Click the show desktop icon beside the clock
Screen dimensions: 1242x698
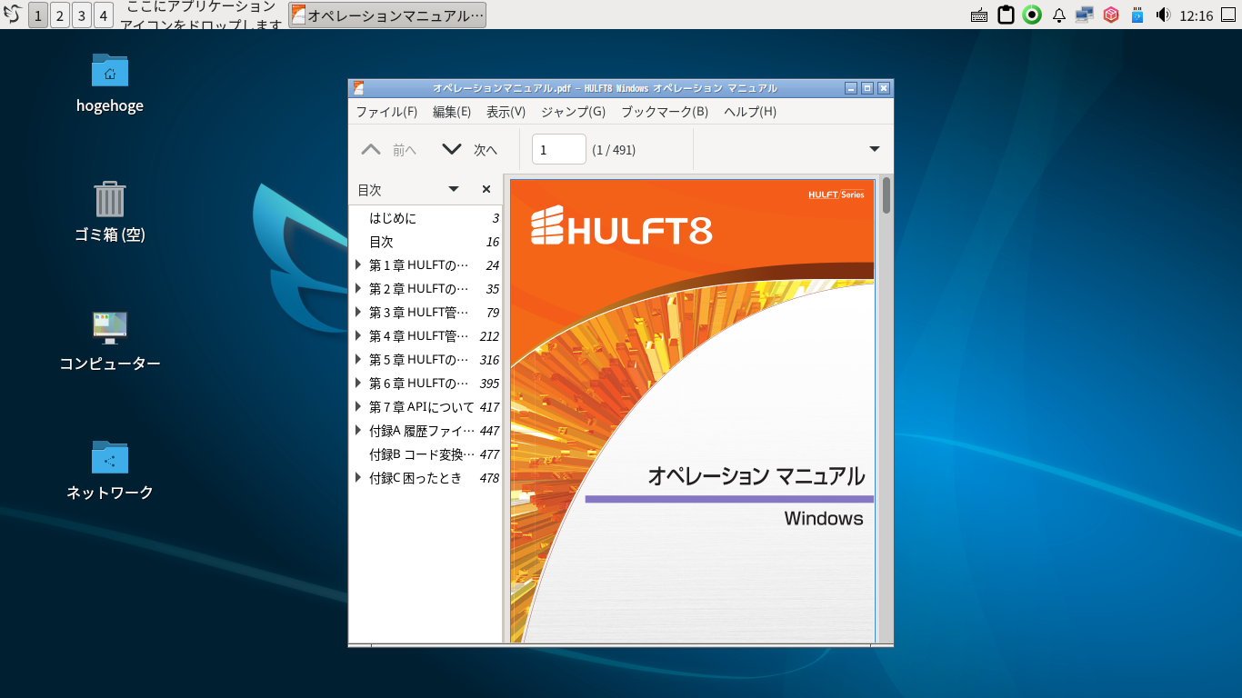(x=1227, y=15)
